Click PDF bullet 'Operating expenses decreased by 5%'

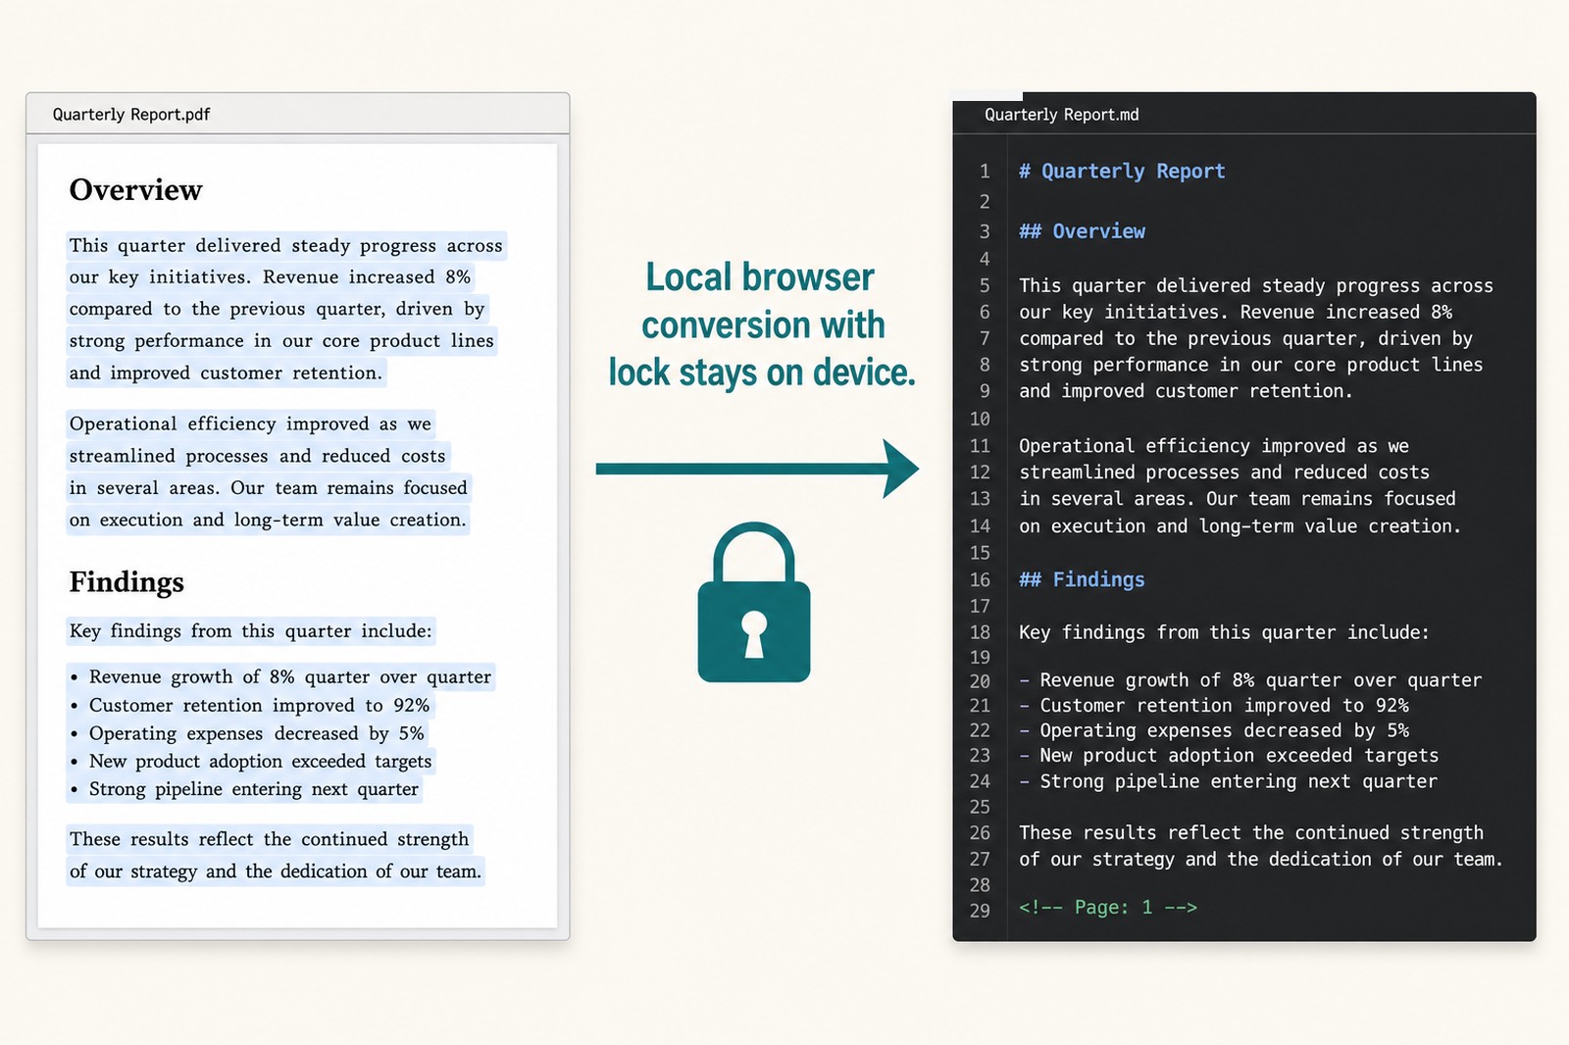[x=256, y=734]
